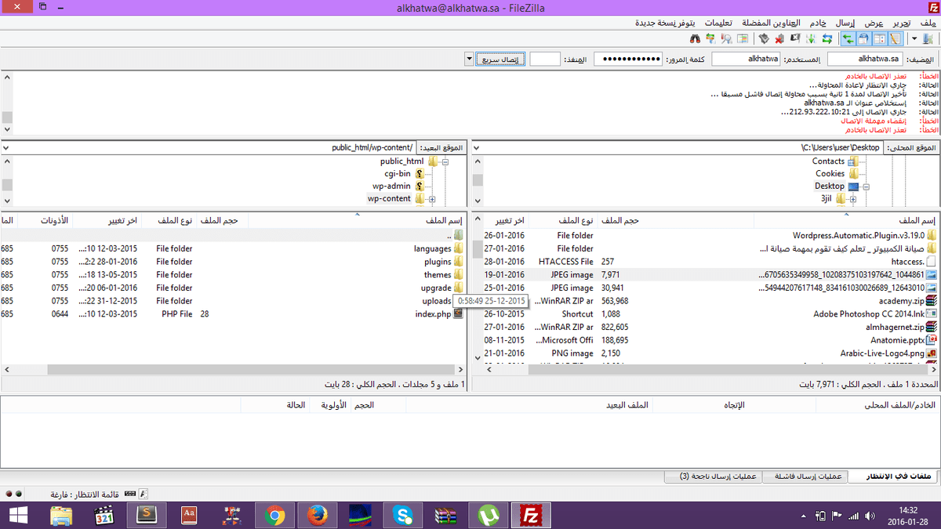
Task: Toggle message log display
Action: [895, 38]
